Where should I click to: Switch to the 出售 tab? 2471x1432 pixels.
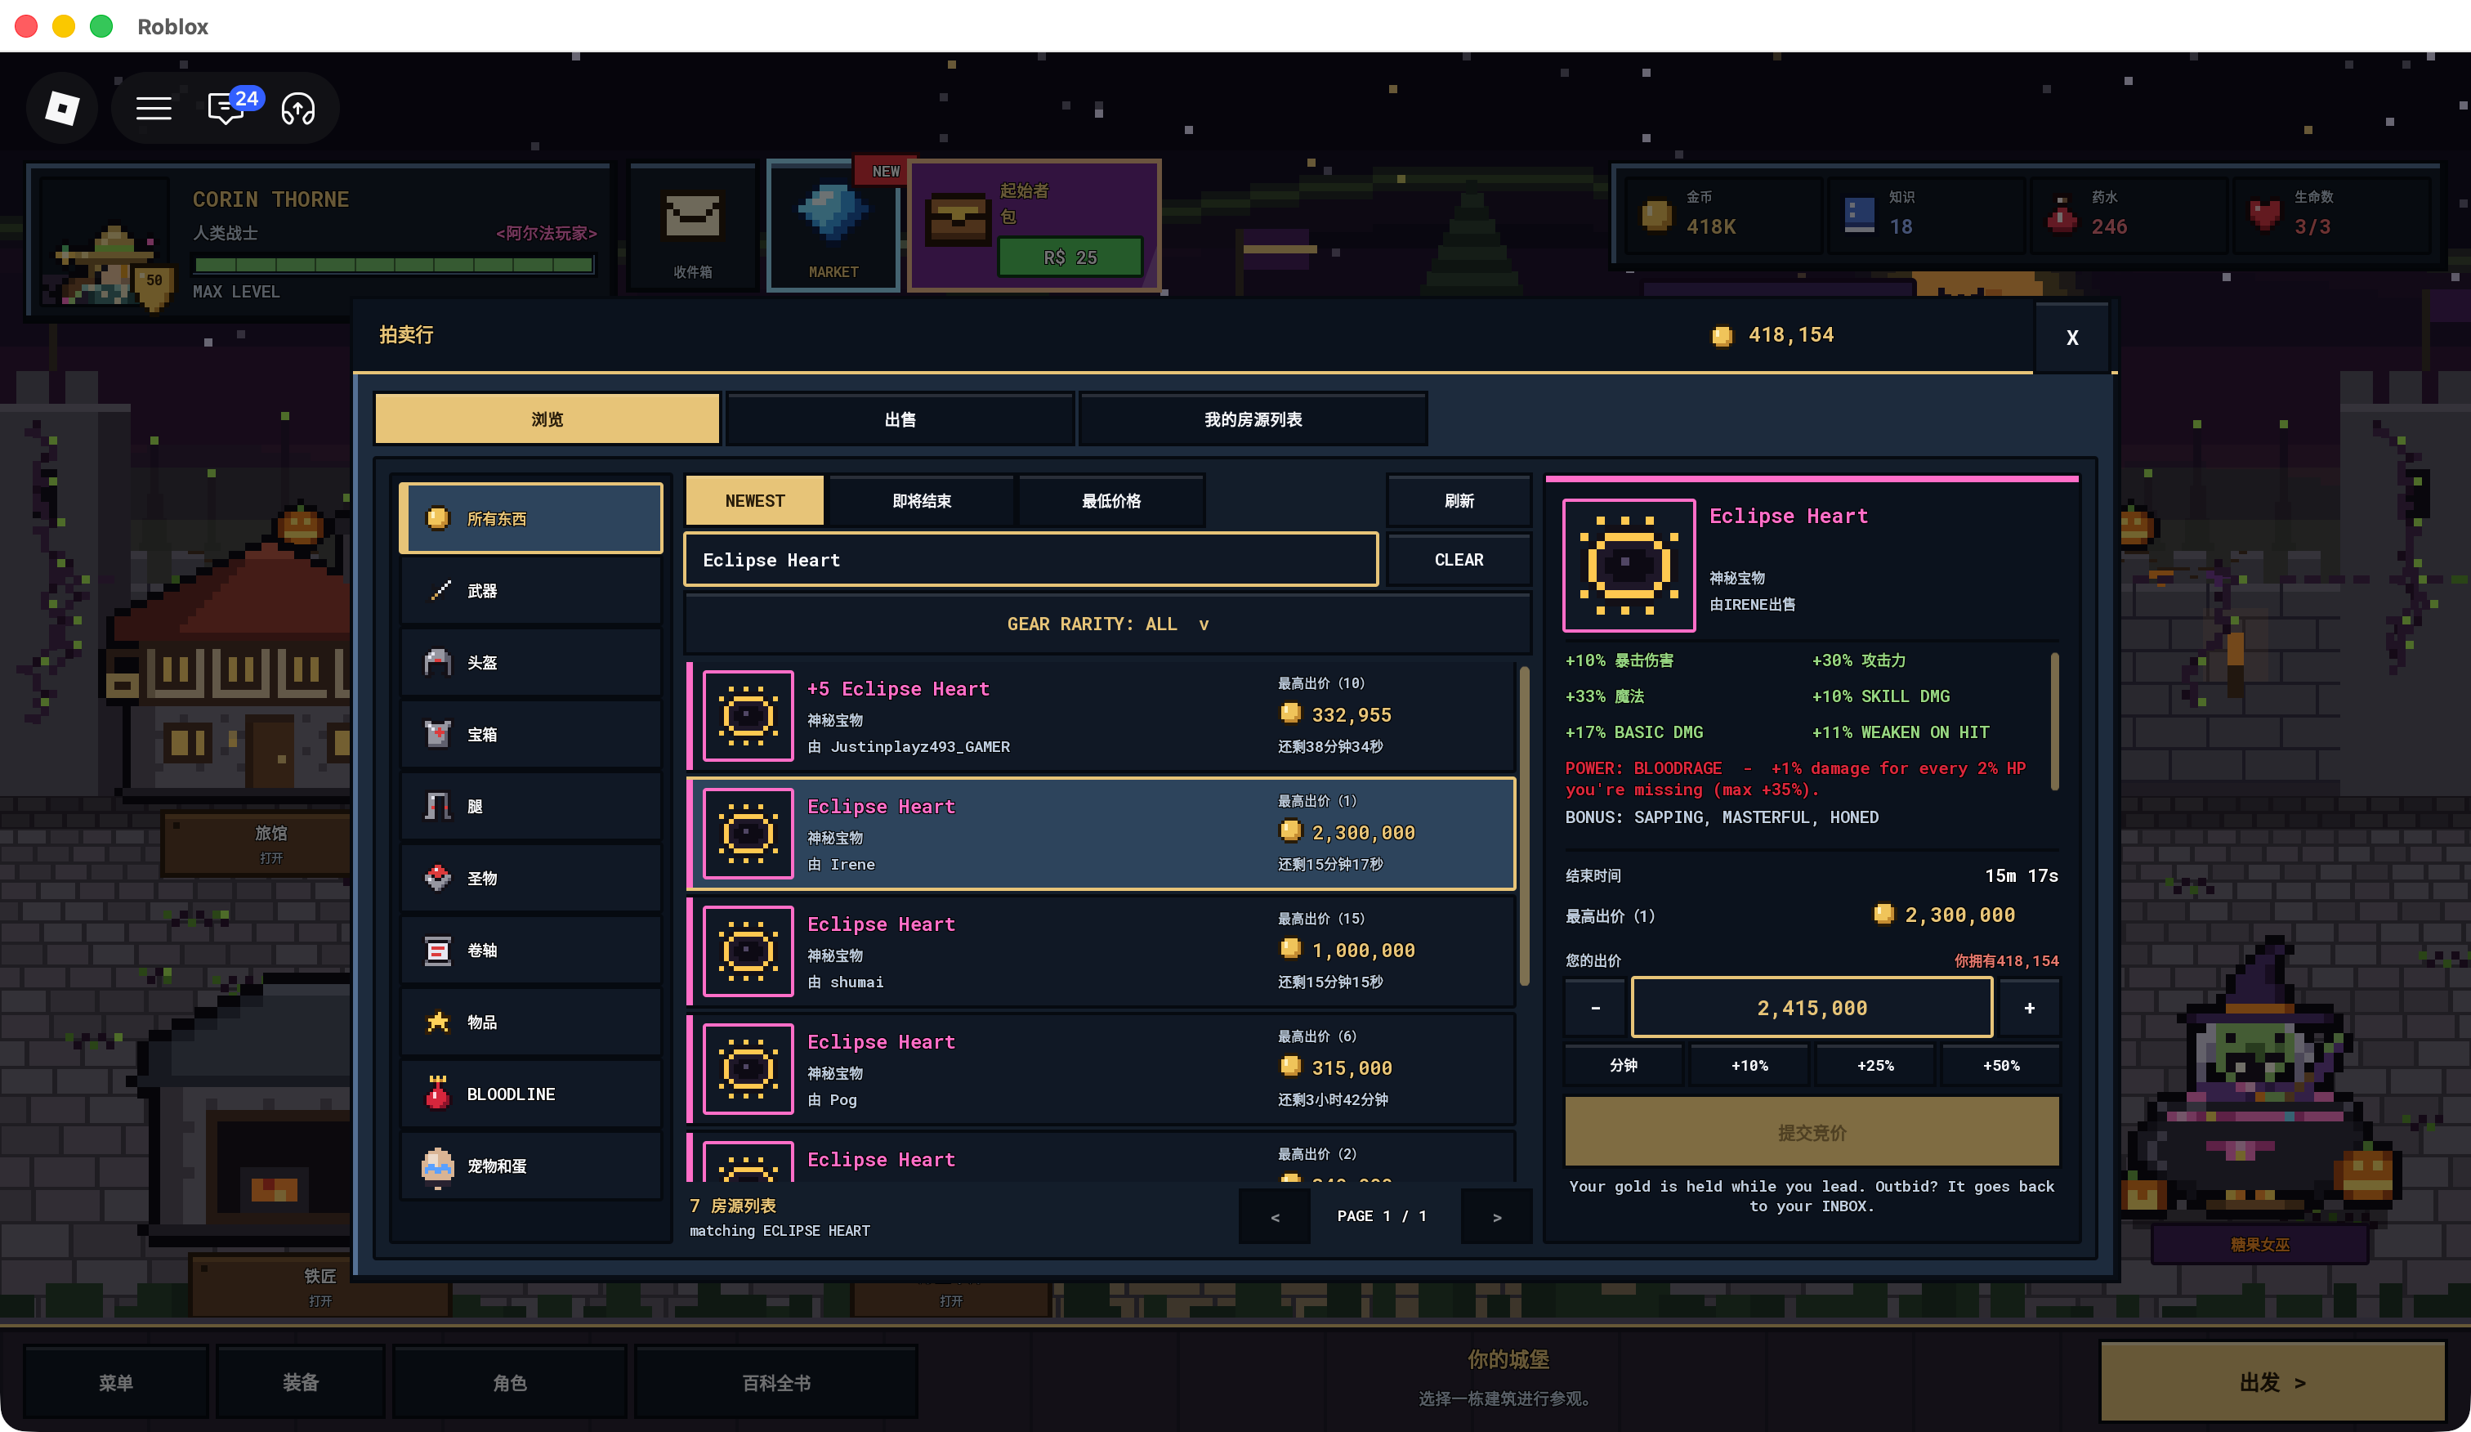(x=900, y=420)
